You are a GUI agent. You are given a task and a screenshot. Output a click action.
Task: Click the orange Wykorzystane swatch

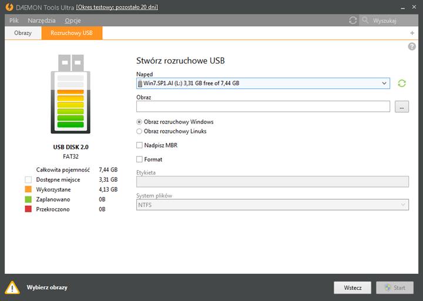[28, 189]
